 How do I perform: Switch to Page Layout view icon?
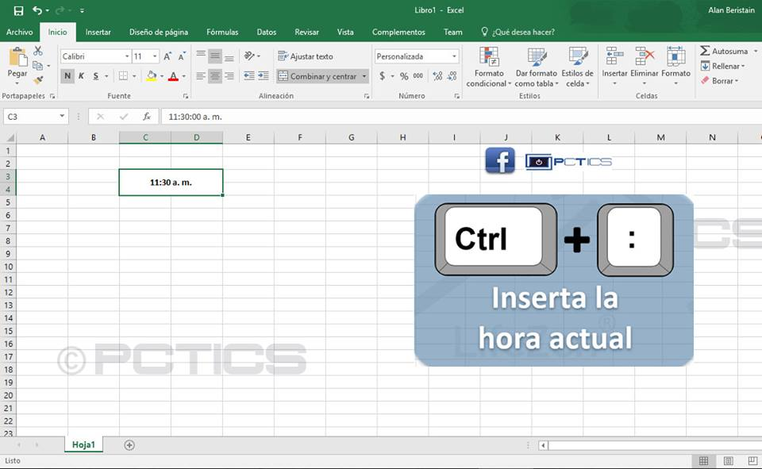coord(728,461)
